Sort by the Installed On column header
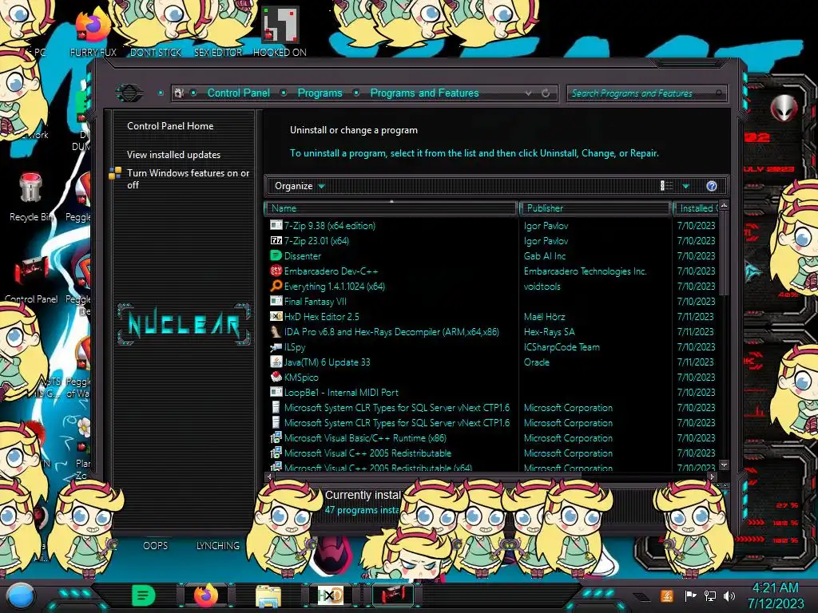This screenshot has height=613, width=818. pos(697,208)
